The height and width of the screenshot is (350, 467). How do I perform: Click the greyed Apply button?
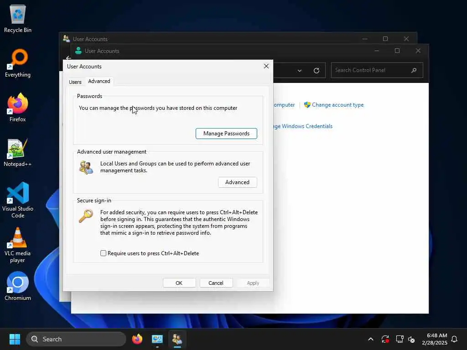(253, 283)
